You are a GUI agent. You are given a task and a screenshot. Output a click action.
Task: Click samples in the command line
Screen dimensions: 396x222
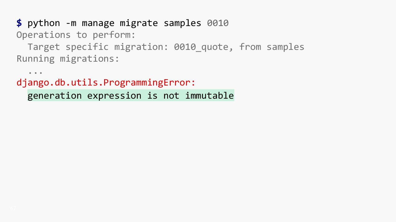[182, 24]
